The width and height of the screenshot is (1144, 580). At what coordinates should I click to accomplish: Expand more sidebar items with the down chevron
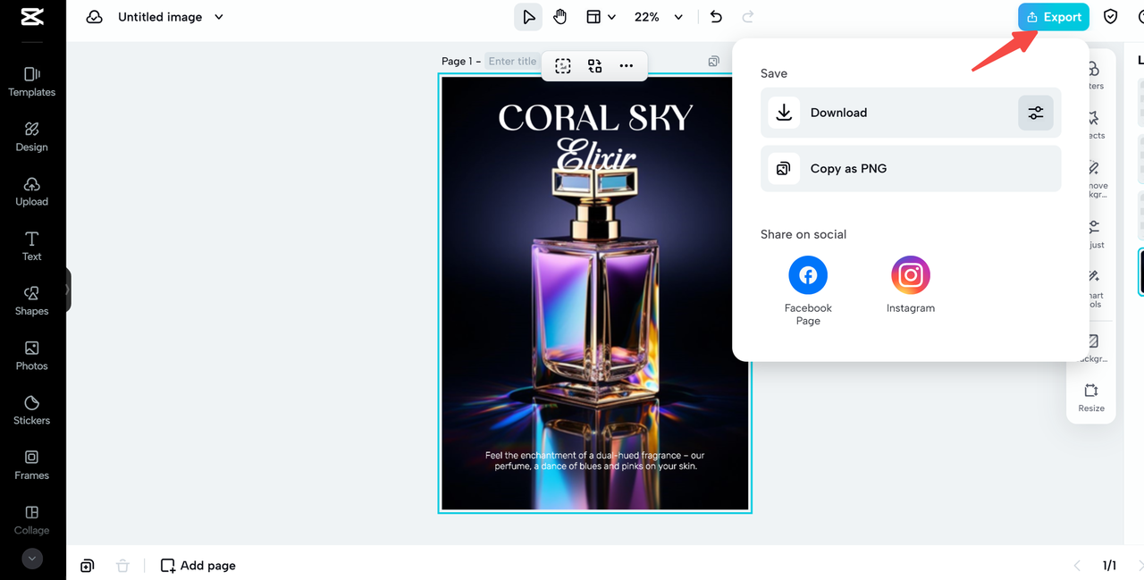tap(32, 559)
